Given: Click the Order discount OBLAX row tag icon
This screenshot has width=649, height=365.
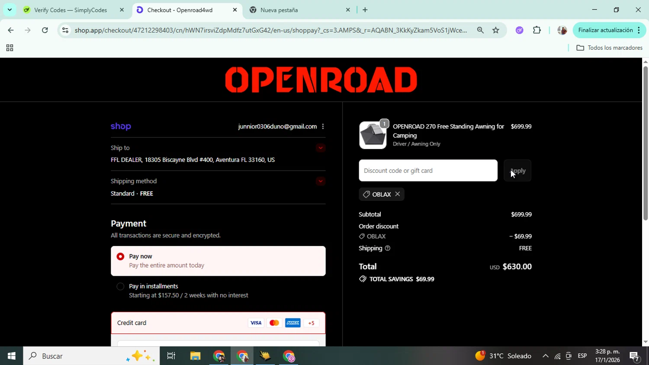Looking at the screenshot, I should point(362,236).
